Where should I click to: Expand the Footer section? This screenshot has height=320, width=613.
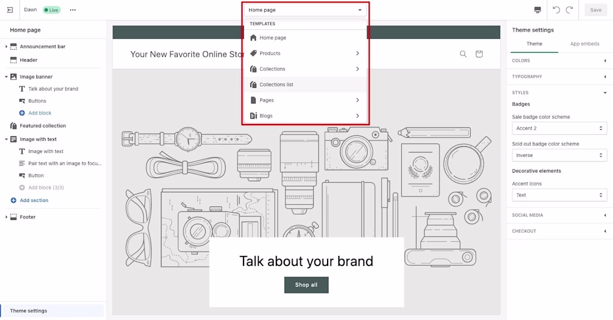click(6, 217)
